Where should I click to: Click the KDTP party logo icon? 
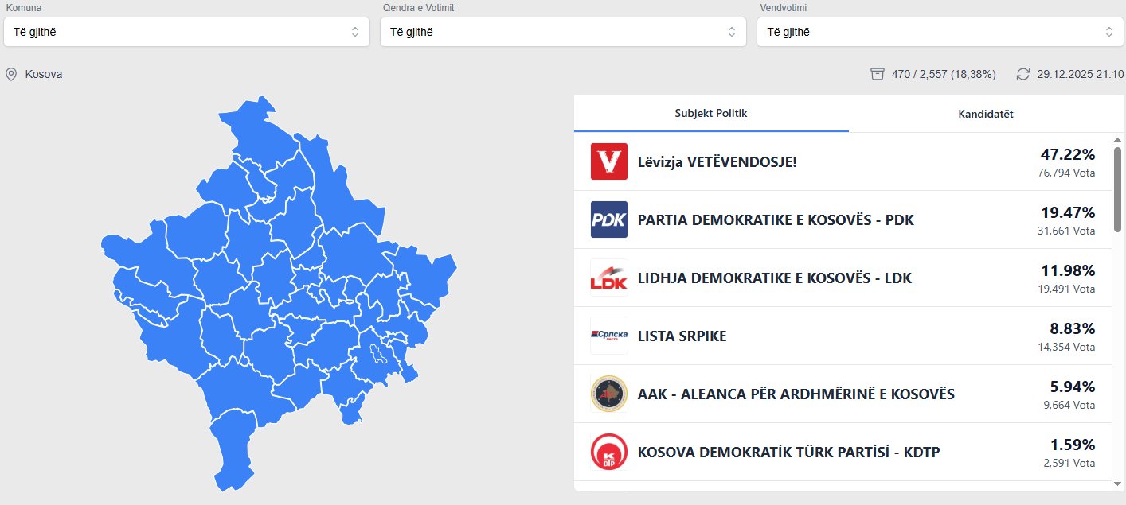(x=609, y=452)
